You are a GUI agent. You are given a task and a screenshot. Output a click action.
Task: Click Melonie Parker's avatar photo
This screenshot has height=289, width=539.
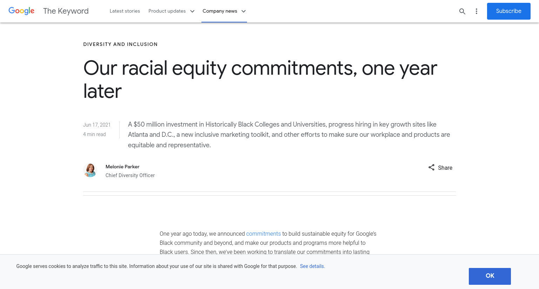click(x=90, y=170)
